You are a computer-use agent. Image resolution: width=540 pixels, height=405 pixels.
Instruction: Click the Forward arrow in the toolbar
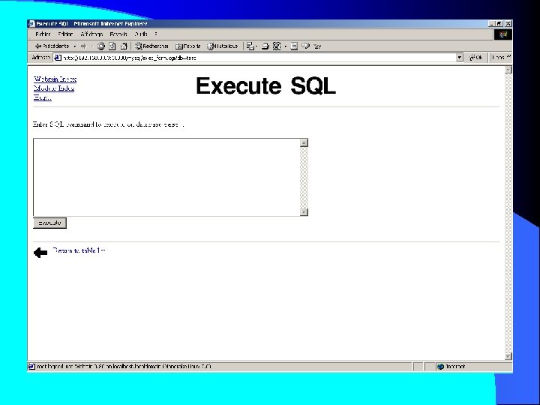[83, 46]
